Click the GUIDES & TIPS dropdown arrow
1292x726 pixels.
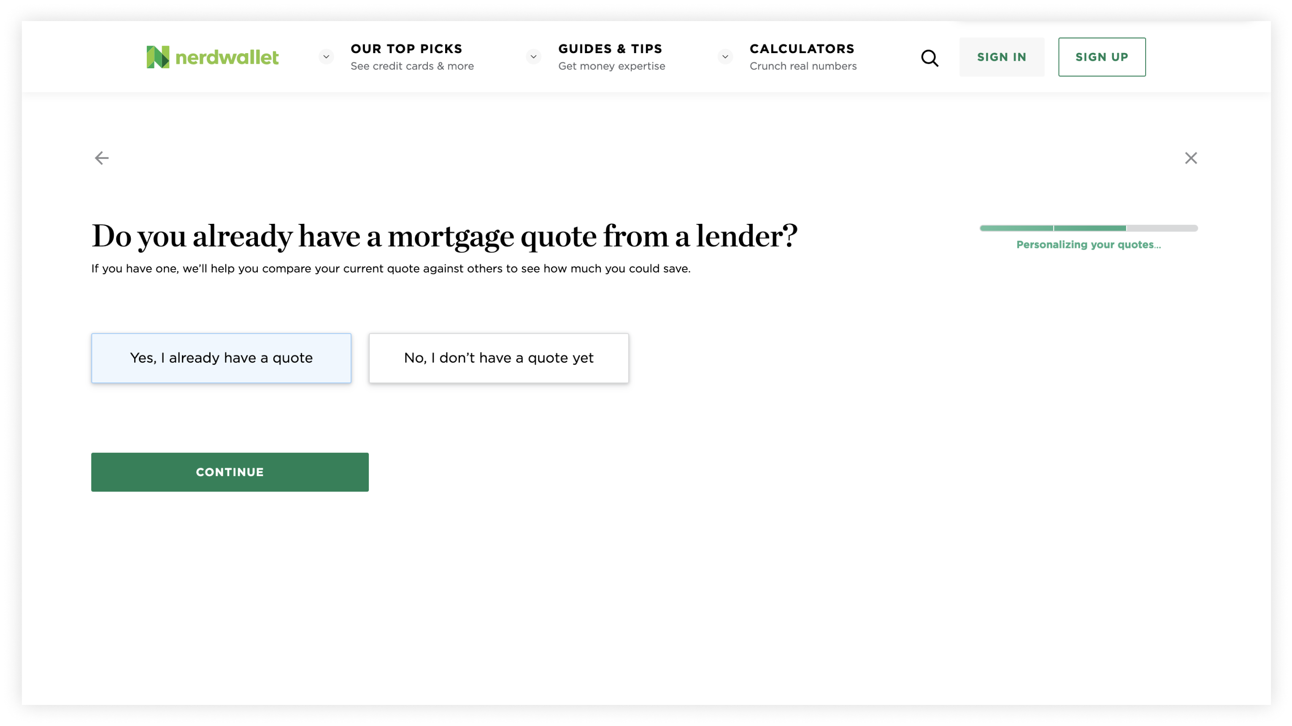(725, 57)
